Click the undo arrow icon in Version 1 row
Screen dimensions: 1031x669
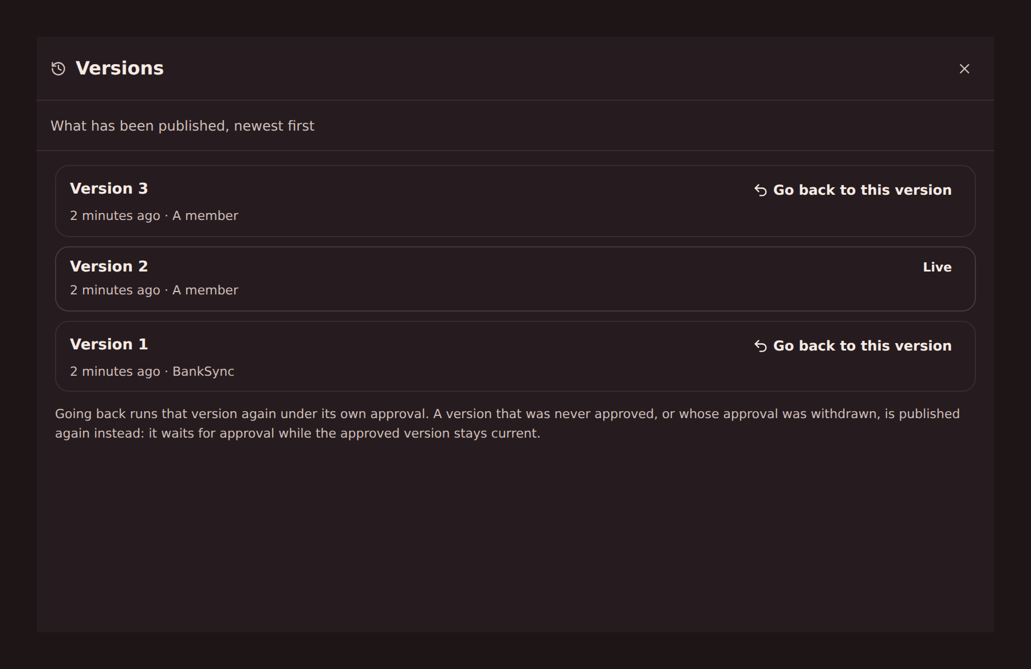[x=761, y=346]
